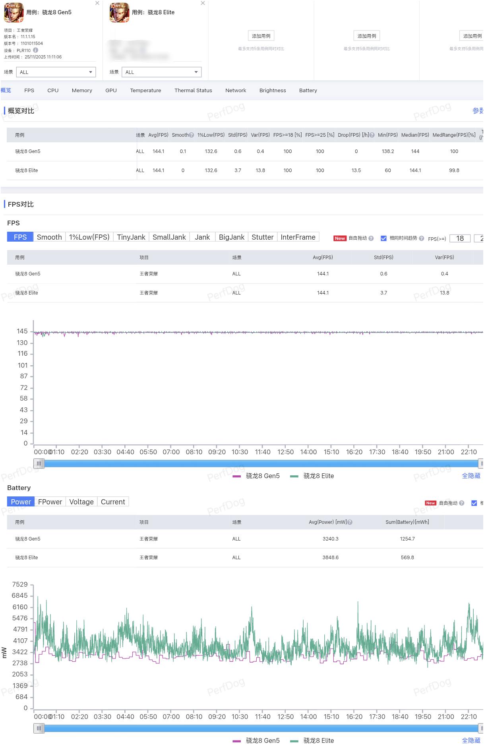
Task: Click help icon beside 自由拖动 in Battery section
Action: (x=461, y=503)
